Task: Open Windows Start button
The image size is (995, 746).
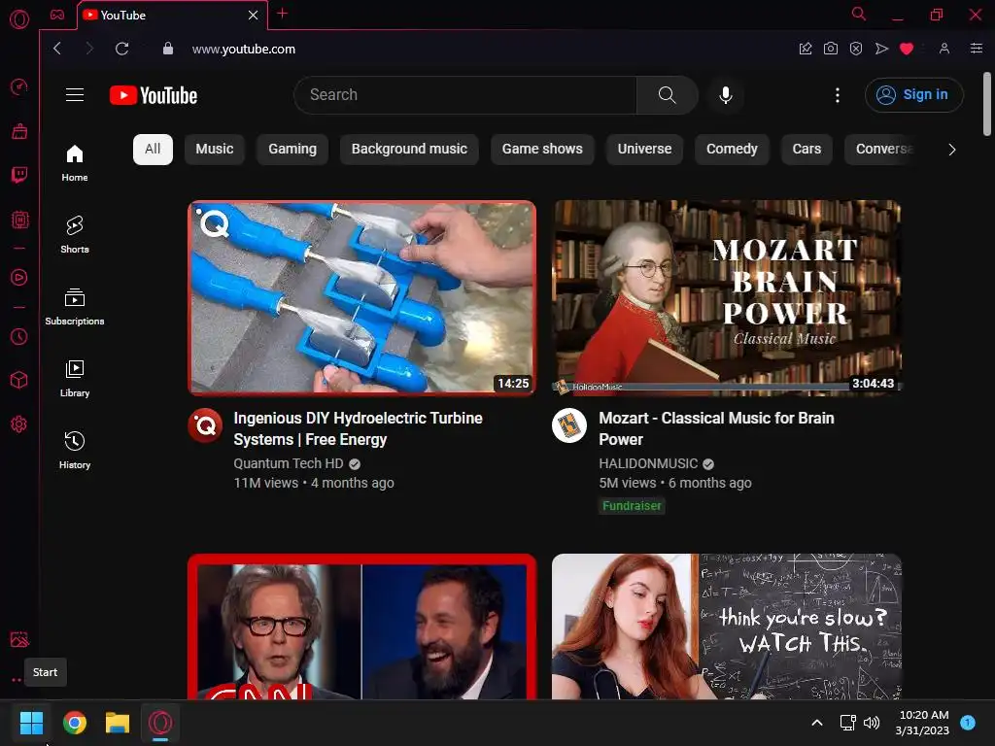Action: point(31,723)
